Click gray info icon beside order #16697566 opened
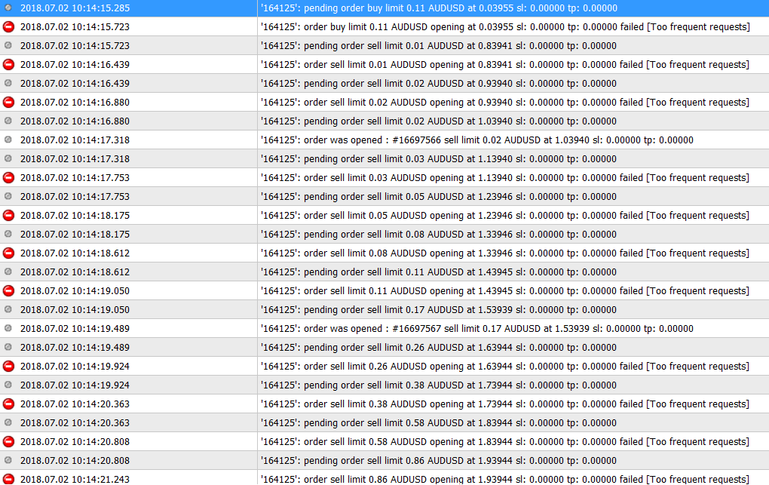769x485 pixels. [8, 140]
